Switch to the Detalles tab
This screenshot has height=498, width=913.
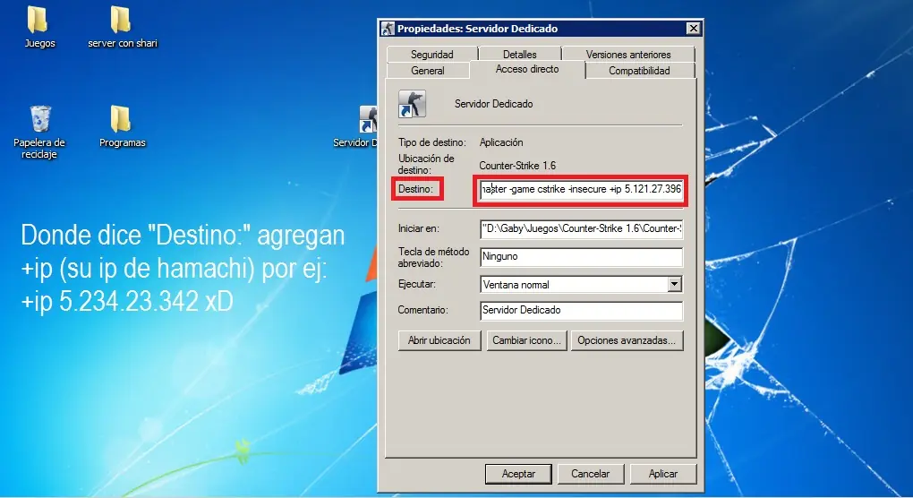(x=519, y=54)
